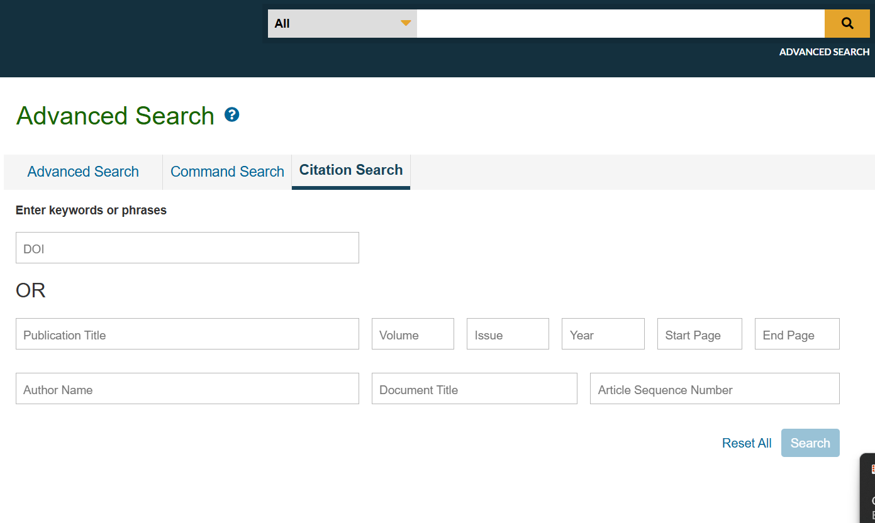Click the Reset All link
This screenshot has width=875, height=523.
pyautogui.click(x=747, y=443)
